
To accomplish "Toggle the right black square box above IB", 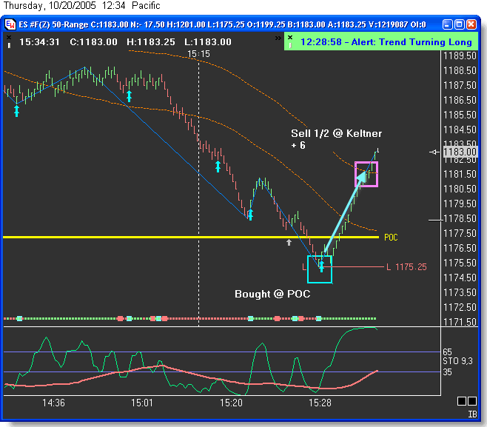I will (x=473, y=401).
